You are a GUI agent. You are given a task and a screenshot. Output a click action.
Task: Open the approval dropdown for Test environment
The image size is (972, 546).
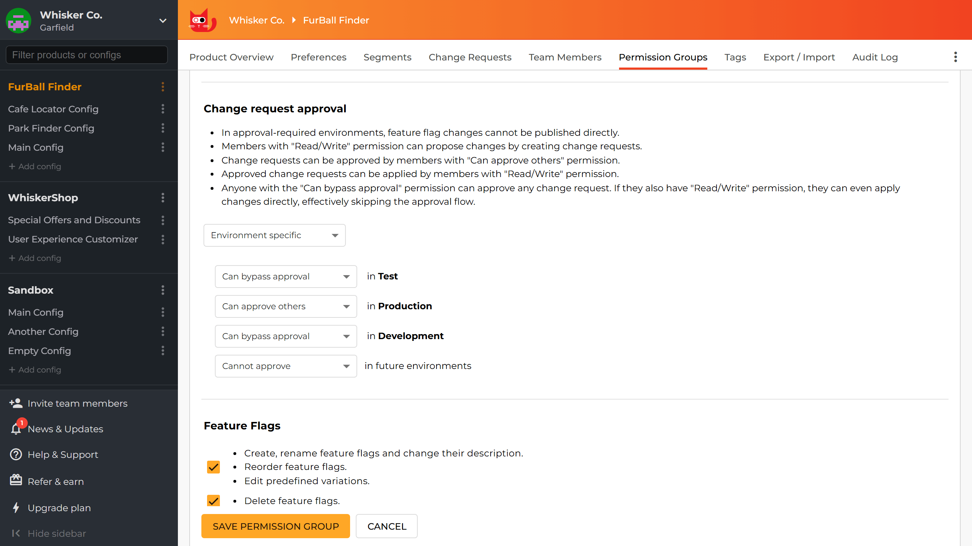coord(286,277)
